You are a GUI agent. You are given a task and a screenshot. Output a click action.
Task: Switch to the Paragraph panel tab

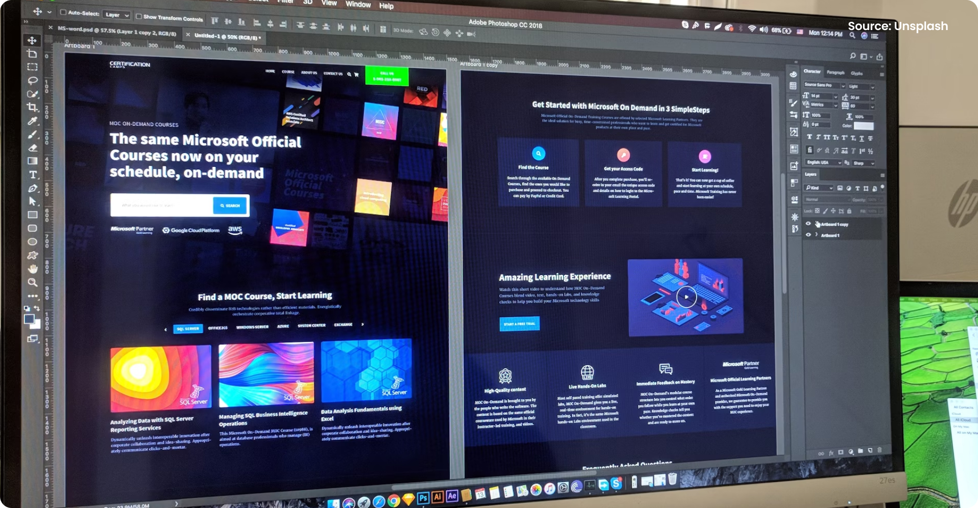835,73
